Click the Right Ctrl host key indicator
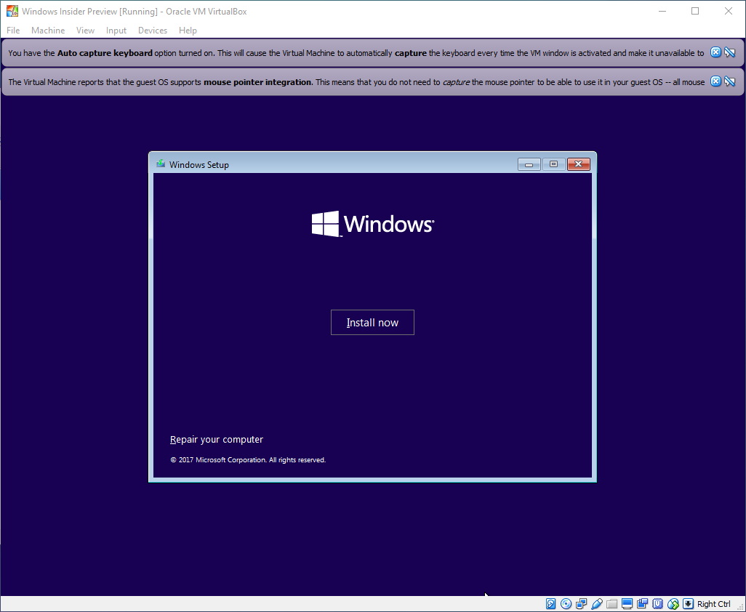746x612 pixels. [x=713, y=603]
